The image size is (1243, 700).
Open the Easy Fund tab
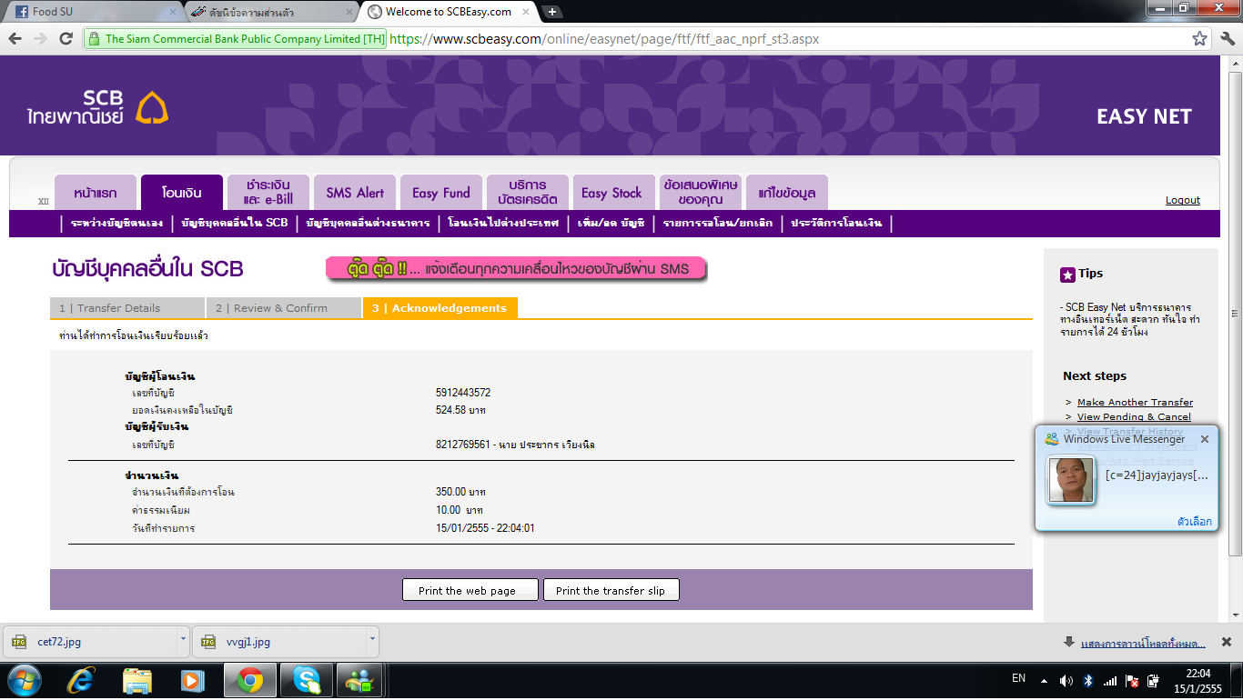click(441, 193)
